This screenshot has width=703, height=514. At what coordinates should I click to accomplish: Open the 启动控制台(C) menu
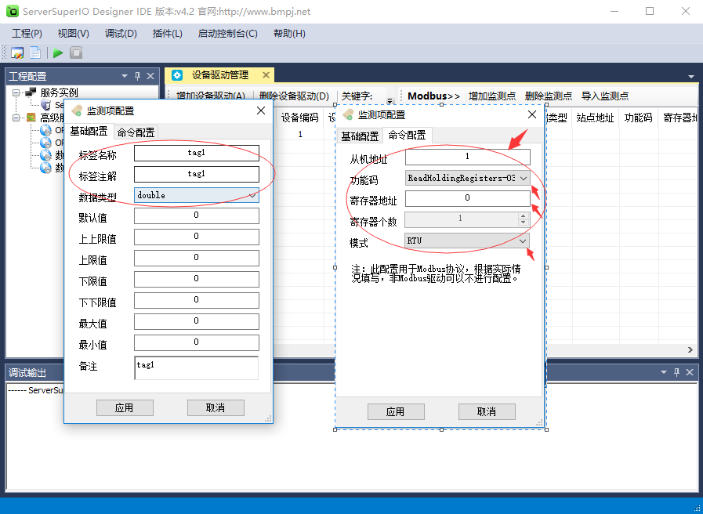pyautogui.click(x=228, y=34)
